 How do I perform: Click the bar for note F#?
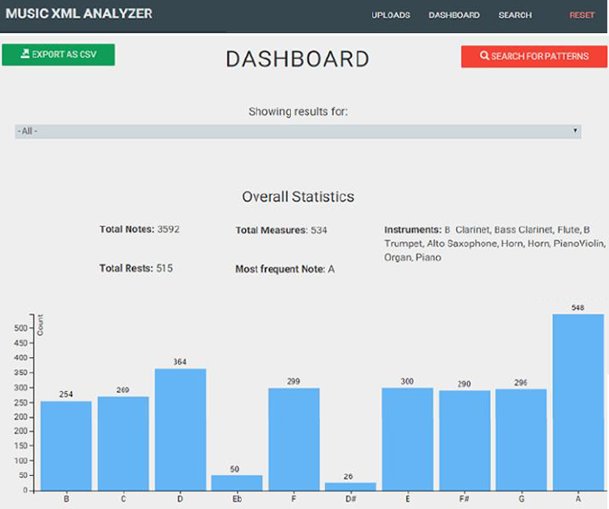[x=464, y=440]
